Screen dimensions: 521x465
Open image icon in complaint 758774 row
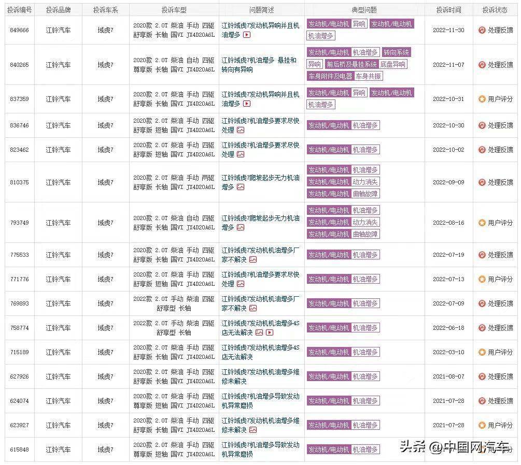260,332
